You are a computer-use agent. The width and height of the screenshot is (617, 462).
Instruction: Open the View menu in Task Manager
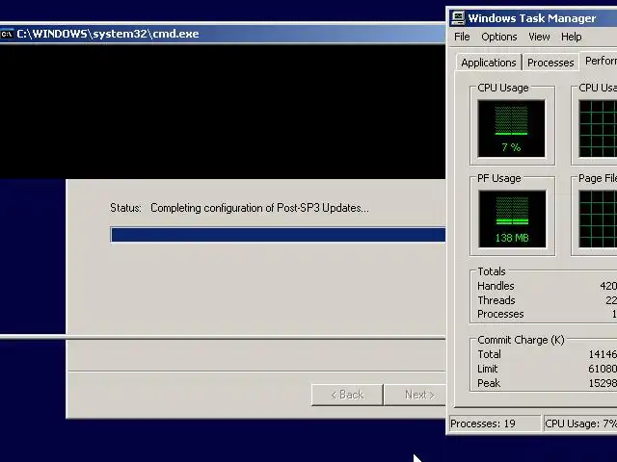pos(539,37)
